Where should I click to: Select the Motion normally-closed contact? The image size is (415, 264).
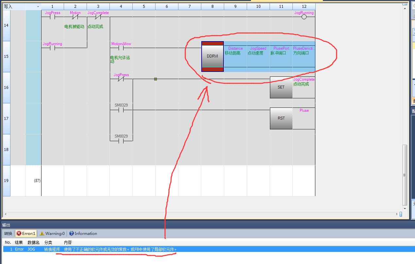[75, 17]
